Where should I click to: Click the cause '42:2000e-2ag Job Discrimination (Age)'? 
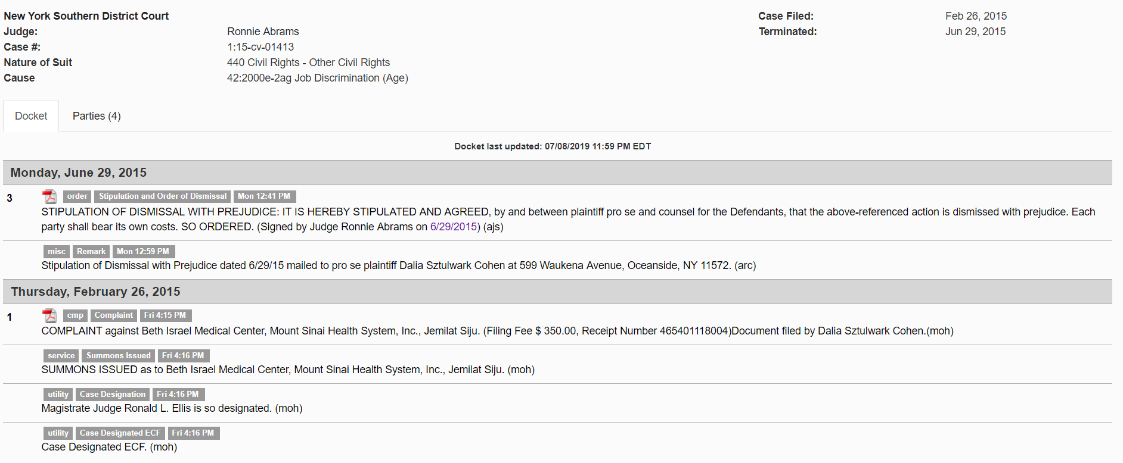click(318, 78)
